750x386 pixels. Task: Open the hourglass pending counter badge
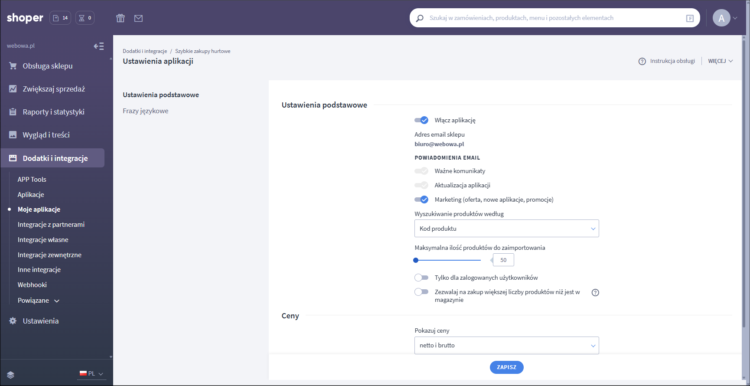[85, 18]
